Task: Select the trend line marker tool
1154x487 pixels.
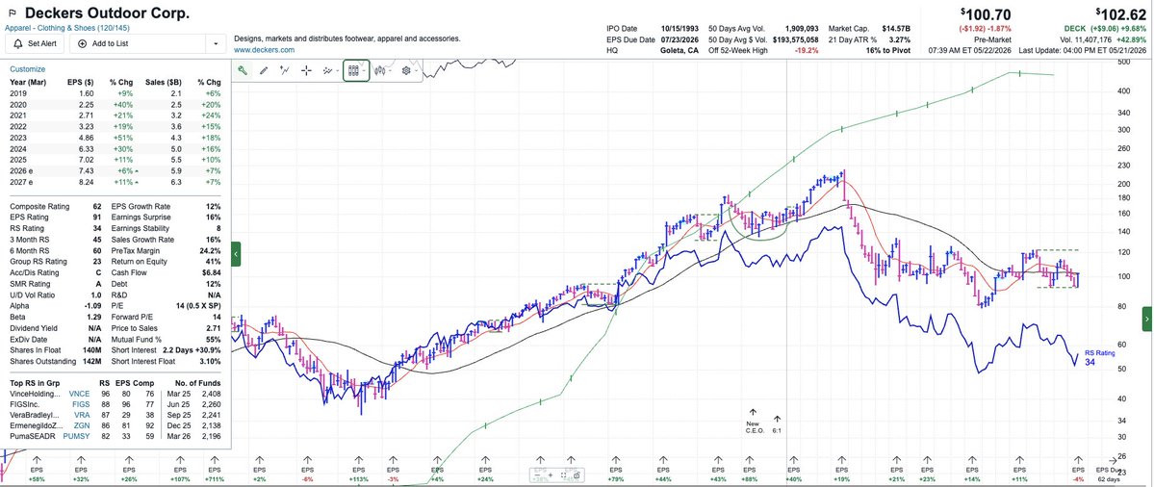Action: point(285,70)
